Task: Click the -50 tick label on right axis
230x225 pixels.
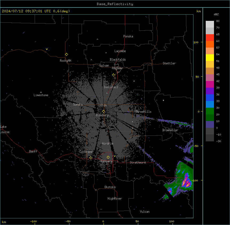Action: (x=196, y=146)
